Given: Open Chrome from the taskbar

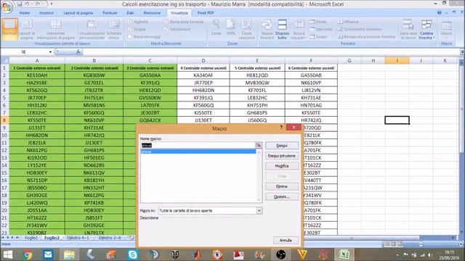Looking at the screenshot, I should coord(28,254).
